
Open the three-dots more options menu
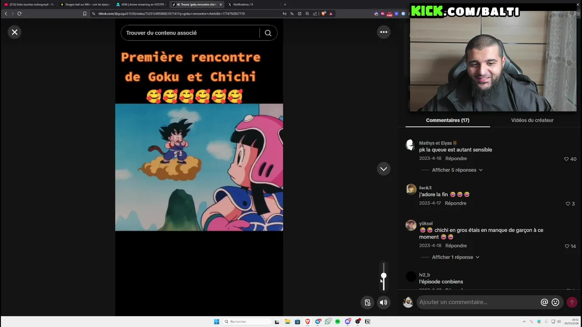[x=384, y=32]
